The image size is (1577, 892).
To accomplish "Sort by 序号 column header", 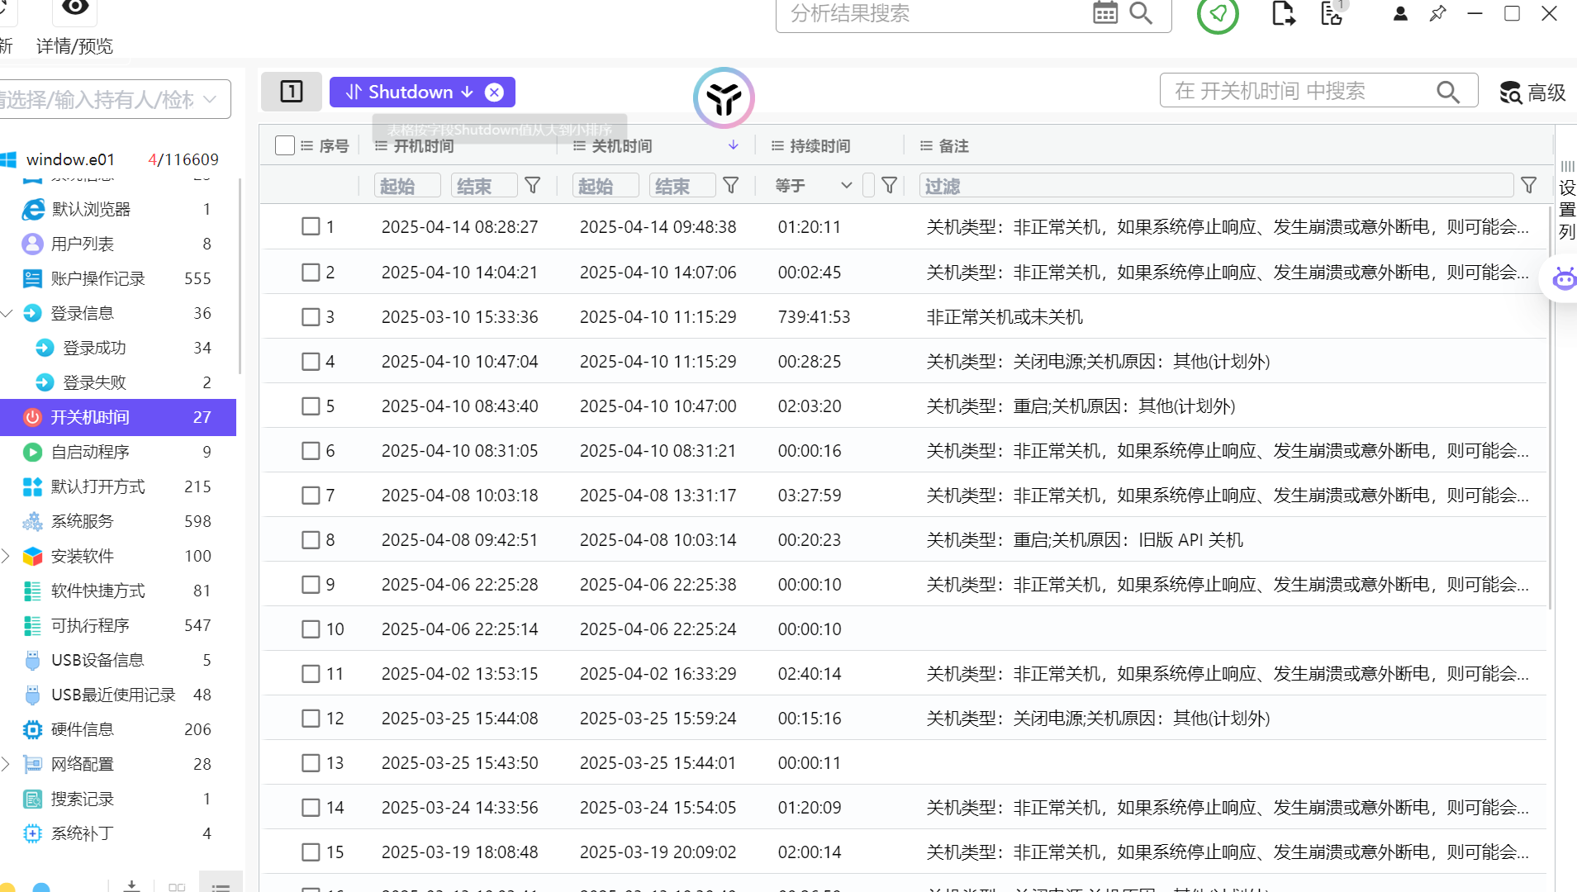I will coord(334,146).
